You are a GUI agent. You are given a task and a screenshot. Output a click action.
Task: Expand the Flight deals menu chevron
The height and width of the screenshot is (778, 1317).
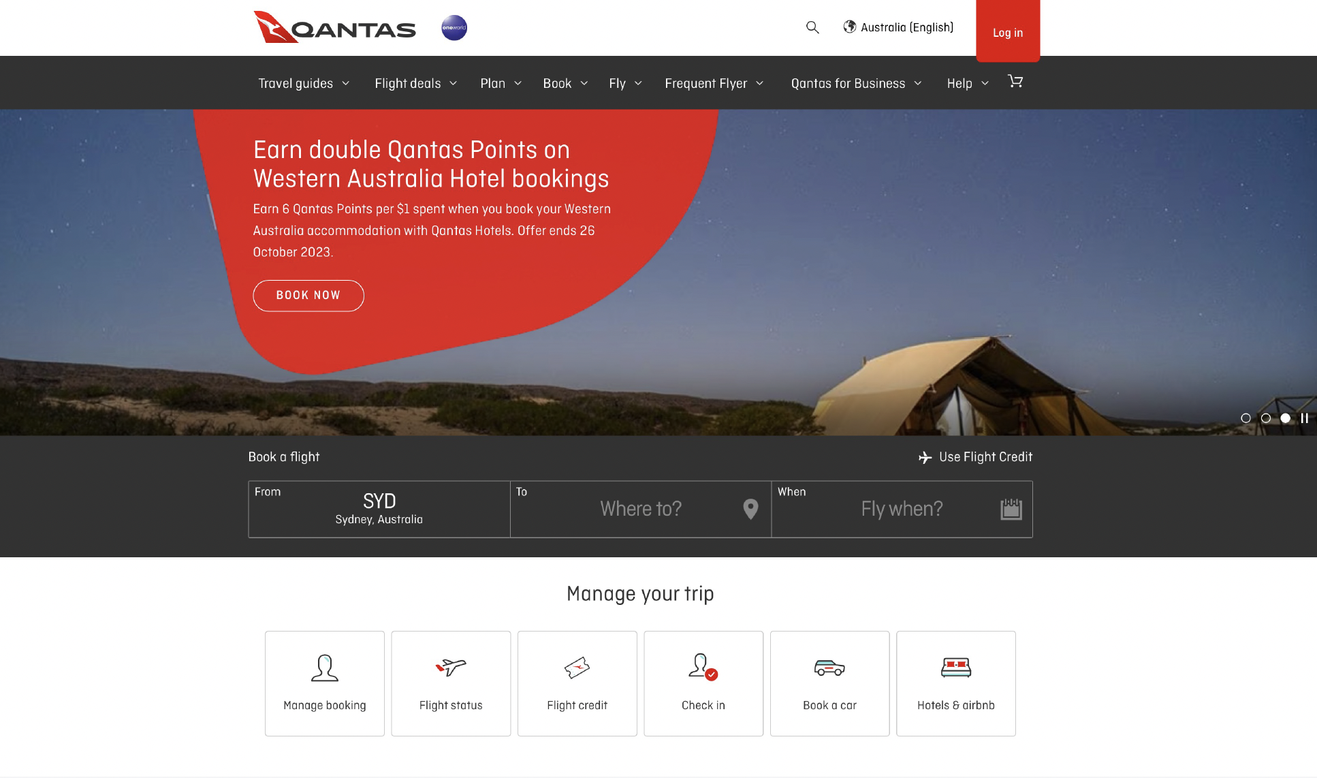[x=453, y=83]
